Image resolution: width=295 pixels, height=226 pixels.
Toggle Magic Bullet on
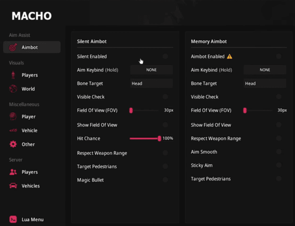pyautogui.click(x=165, y=180)
